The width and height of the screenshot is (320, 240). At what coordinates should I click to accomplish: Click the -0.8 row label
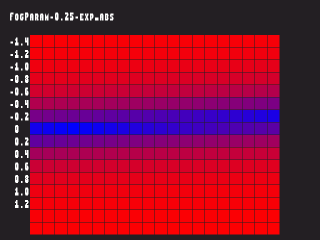19,79
